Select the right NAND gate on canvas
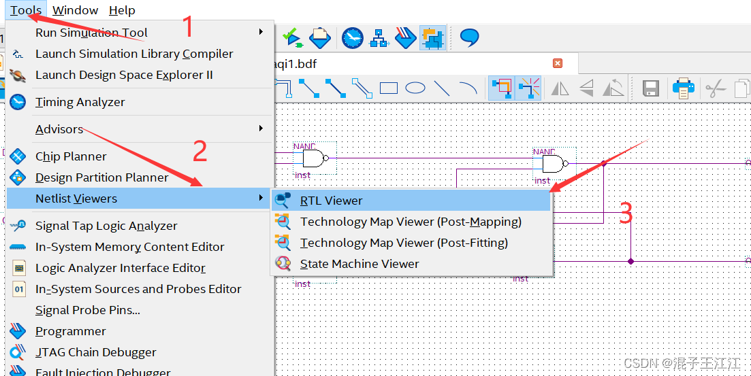Screen dimensions: 751x376 (x=555, y=164)
